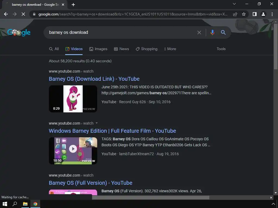The image size is (278, 208).
Task: Click the address bar URL
Action: [x=133, y=14]
